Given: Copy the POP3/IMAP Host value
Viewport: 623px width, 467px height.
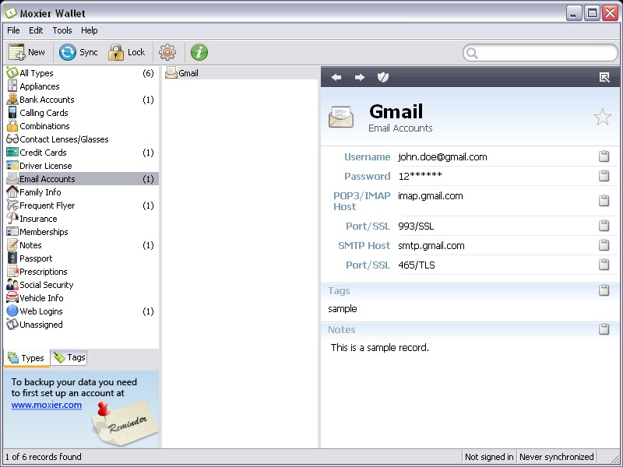Looking at the screenshot, I should click(604, 201).
